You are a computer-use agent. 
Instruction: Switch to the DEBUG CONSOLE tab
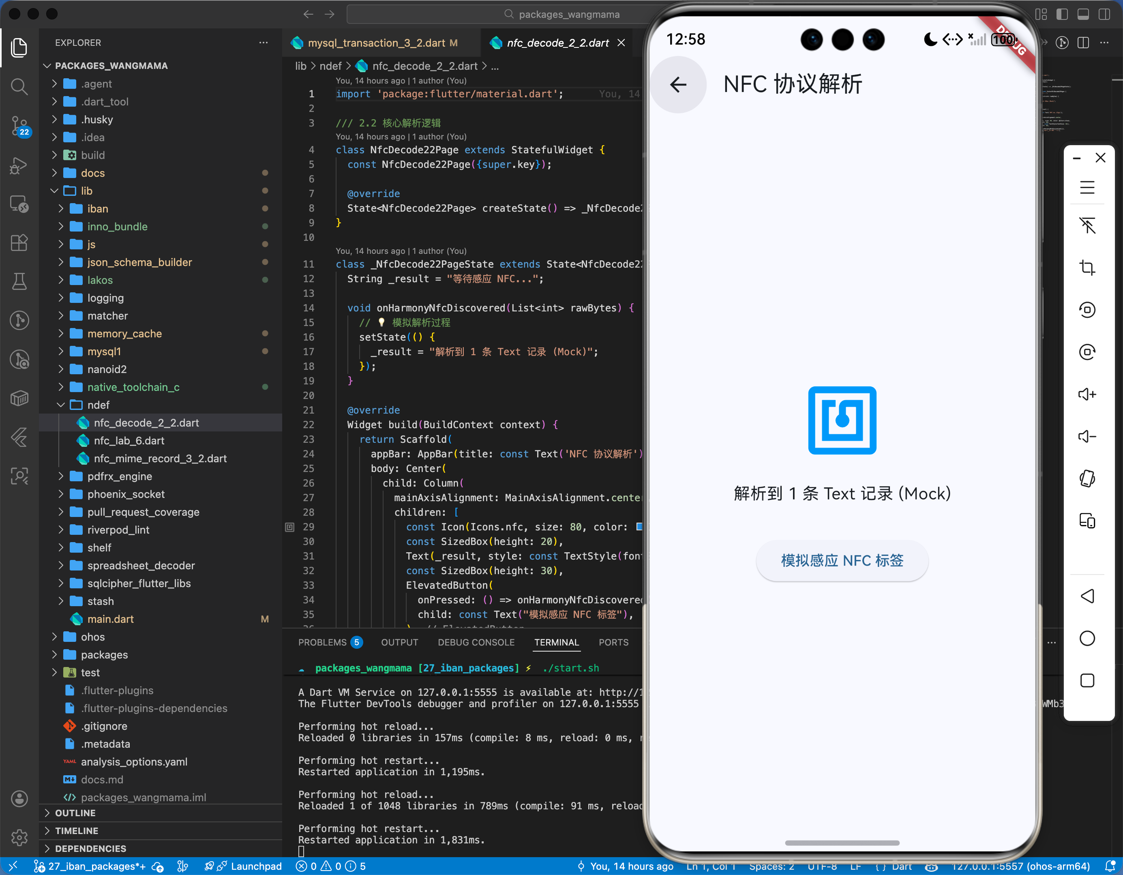[476, 642]
